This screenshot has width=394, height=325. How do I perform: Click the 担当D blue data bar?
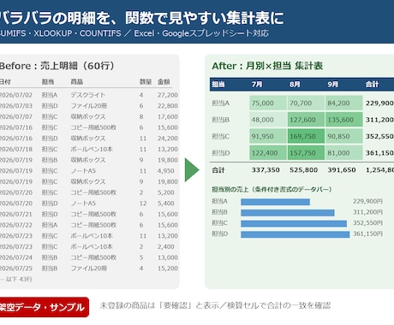point(295,234)
